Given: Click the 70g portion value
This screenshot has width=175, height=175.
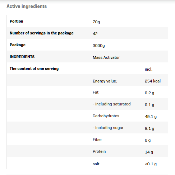Looking at the screenshot, I should pos(96,22).
